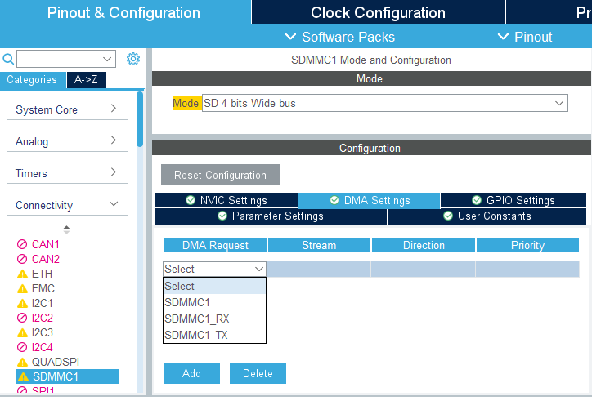The image size is (592, 401).
Task: Click the CAN1 disabled icon
Action: (22, 244)
